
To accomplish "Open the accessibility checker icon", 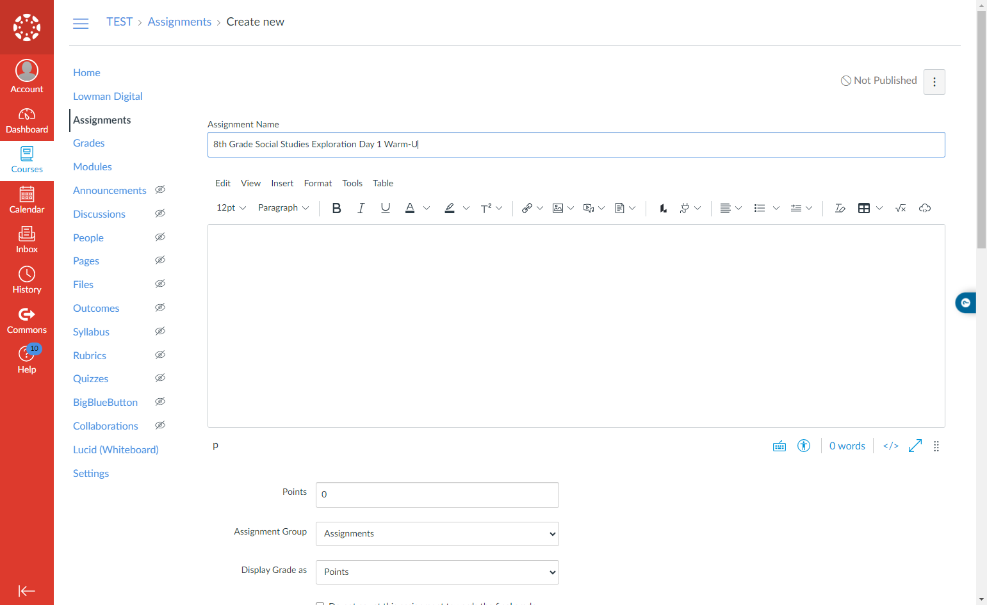I will [804, 446].
